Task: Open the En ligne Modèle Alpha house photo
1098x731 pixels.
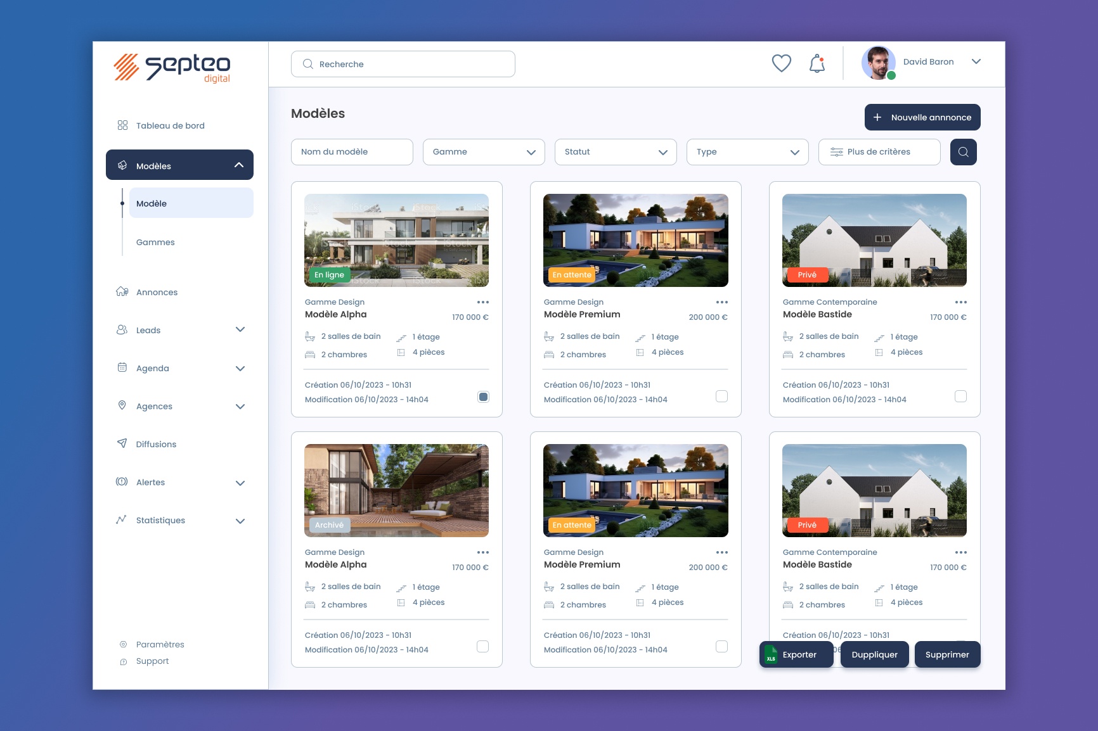Action: 397,240
